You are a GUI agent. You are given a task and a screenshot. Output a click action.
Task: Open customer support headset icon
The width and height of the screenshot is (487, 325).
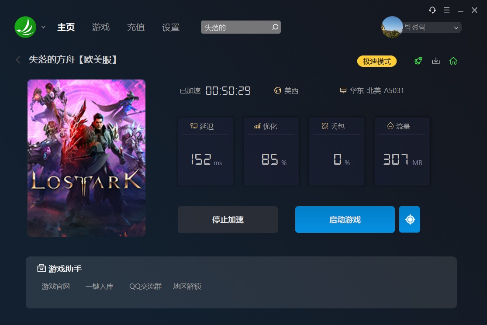pyautogui.click(x=432, y=10)
